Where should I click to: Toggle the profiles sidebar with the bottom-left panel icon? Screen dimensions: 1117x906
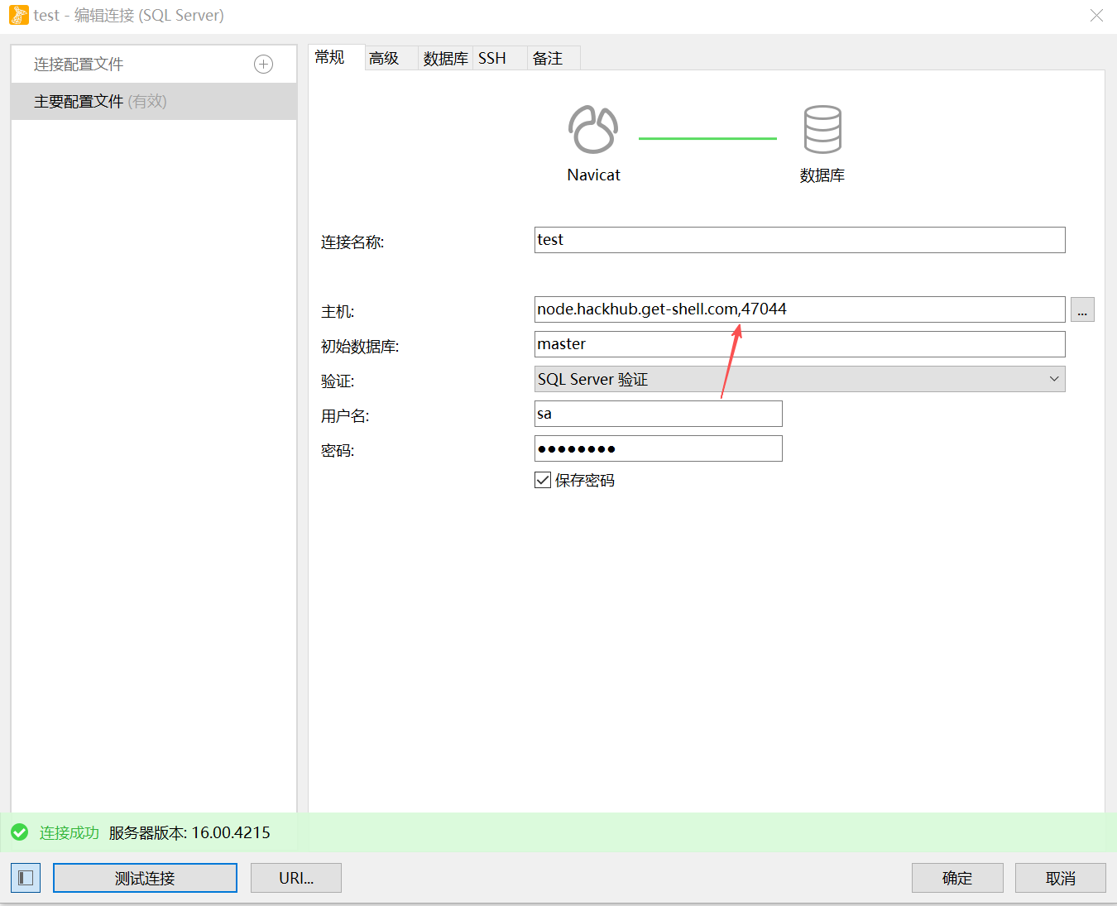click(25, 877)
